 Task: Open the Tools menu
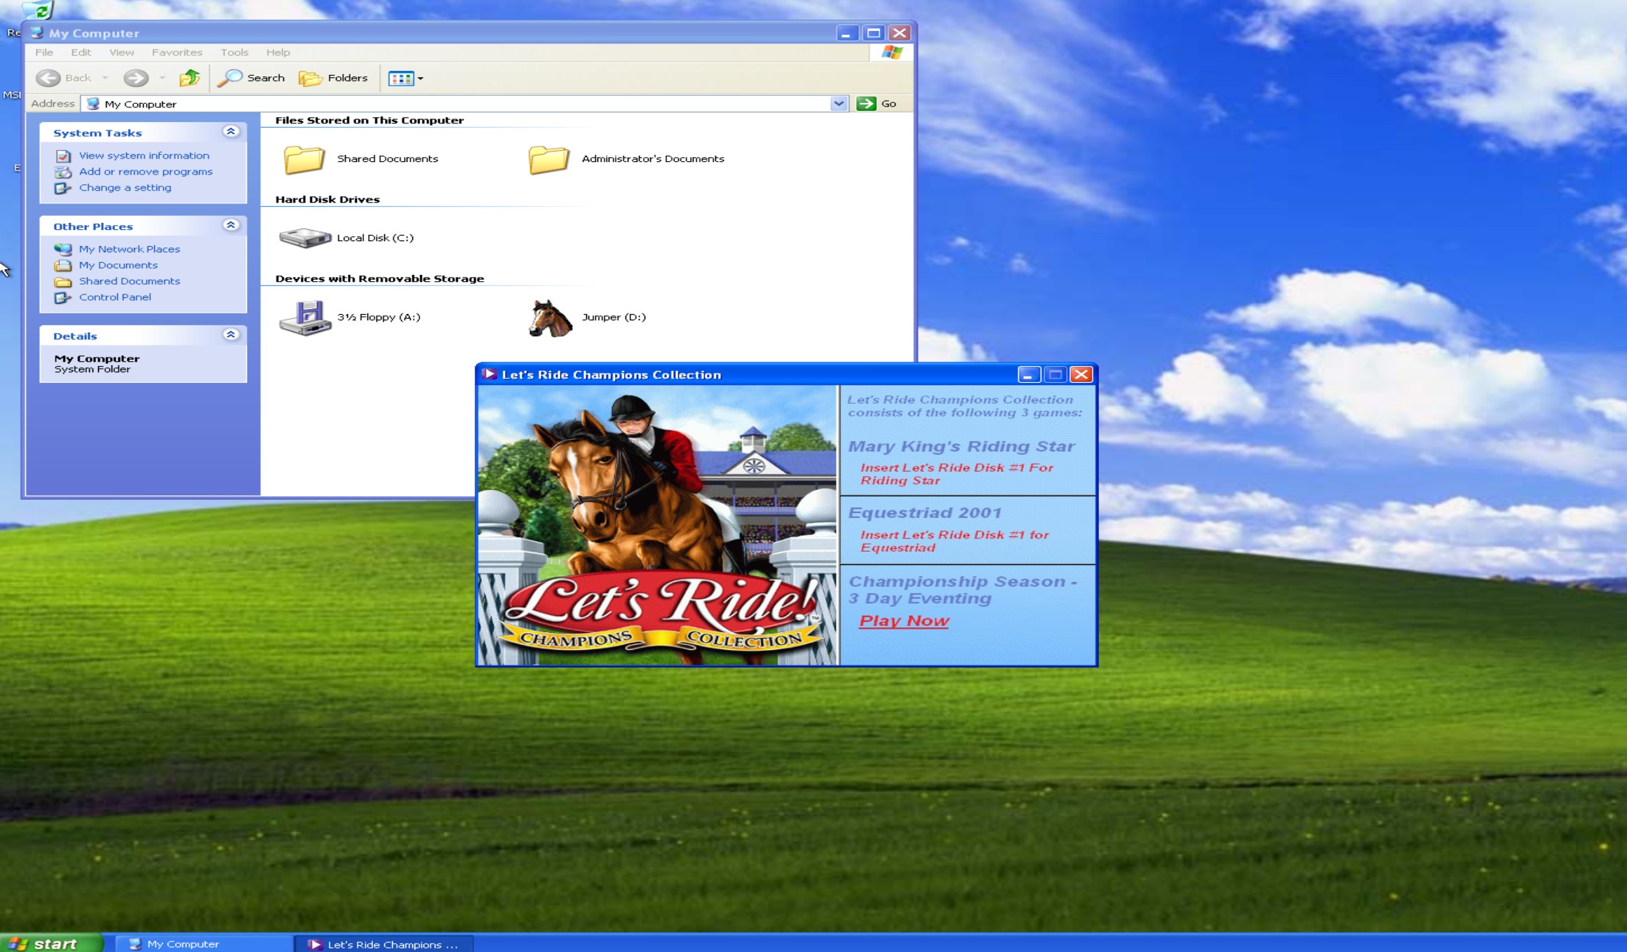point(234,53)
